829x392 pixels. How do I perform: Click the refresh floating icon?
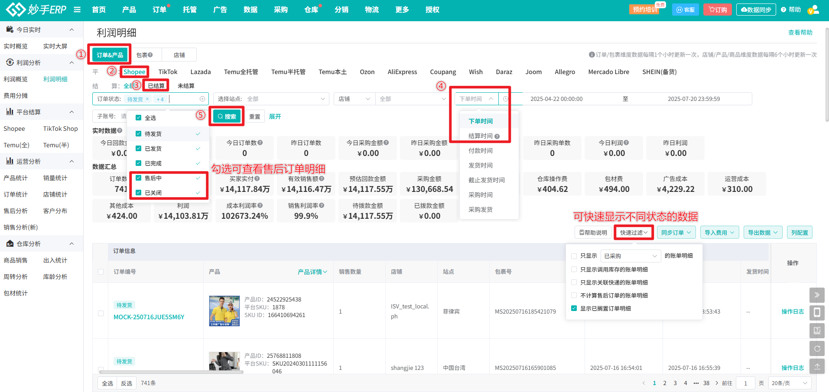817,348
